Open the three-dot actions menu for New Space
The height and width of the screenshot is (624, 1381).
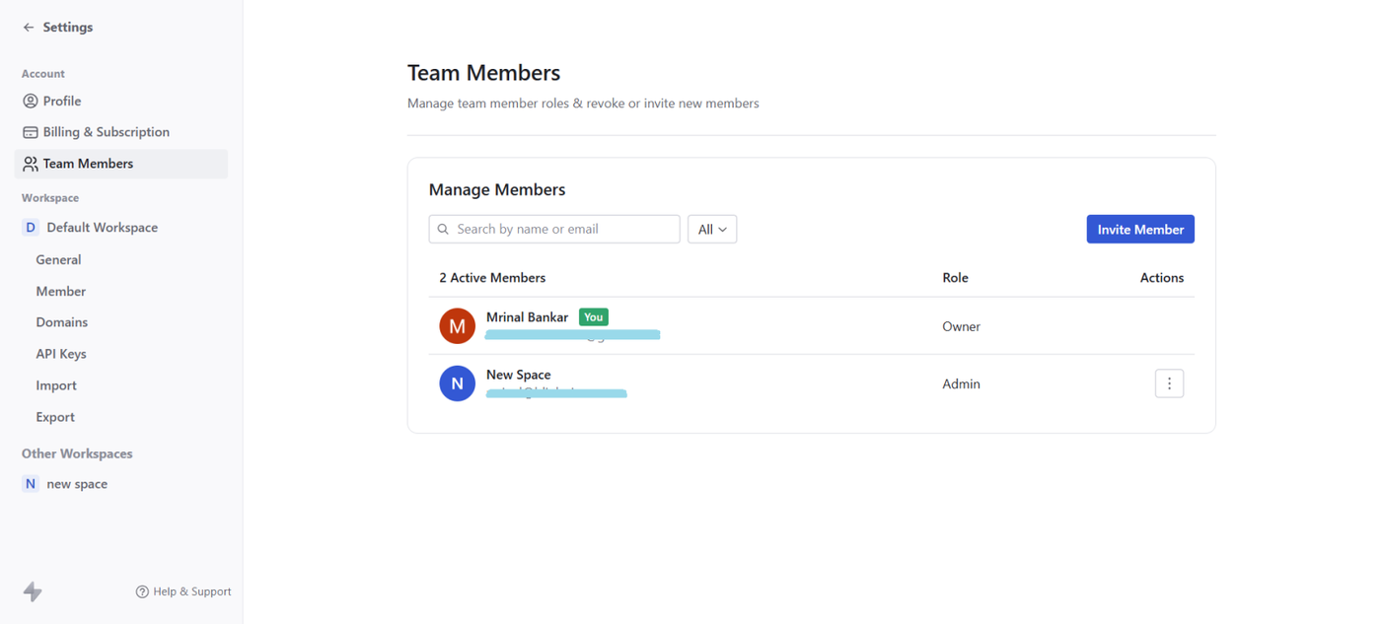click(x=1169, y=383)
